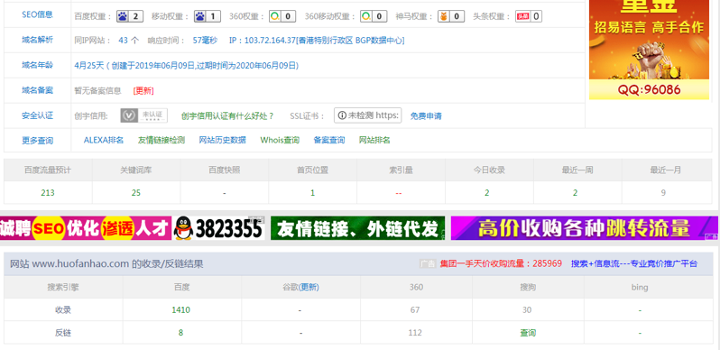Click 360 收录 value 67
720x350 pixels.
(x=416, y=310)
